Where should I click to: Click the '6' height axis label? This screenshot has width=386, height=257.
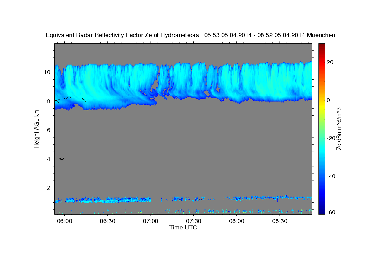49,130
